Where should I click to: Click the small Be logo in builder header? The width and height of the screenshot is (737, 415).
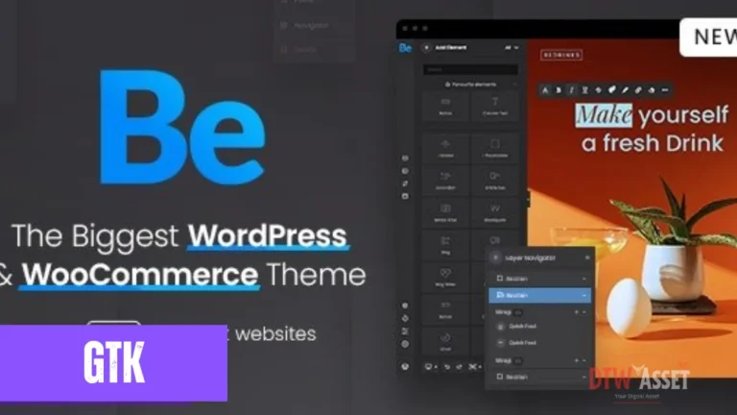pos(405,48)
